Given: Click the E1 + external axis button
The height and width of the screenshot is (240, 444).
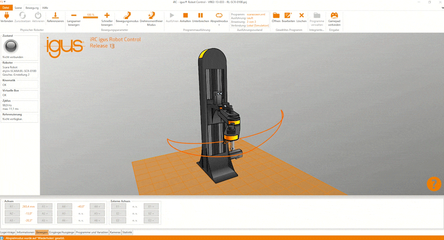Looking at the screenshot, I should click(x=151, y=206).
